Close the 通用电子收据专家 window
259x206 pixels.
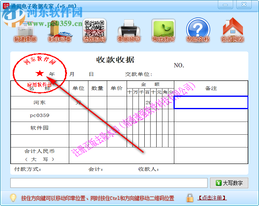(x=244, y=5)
